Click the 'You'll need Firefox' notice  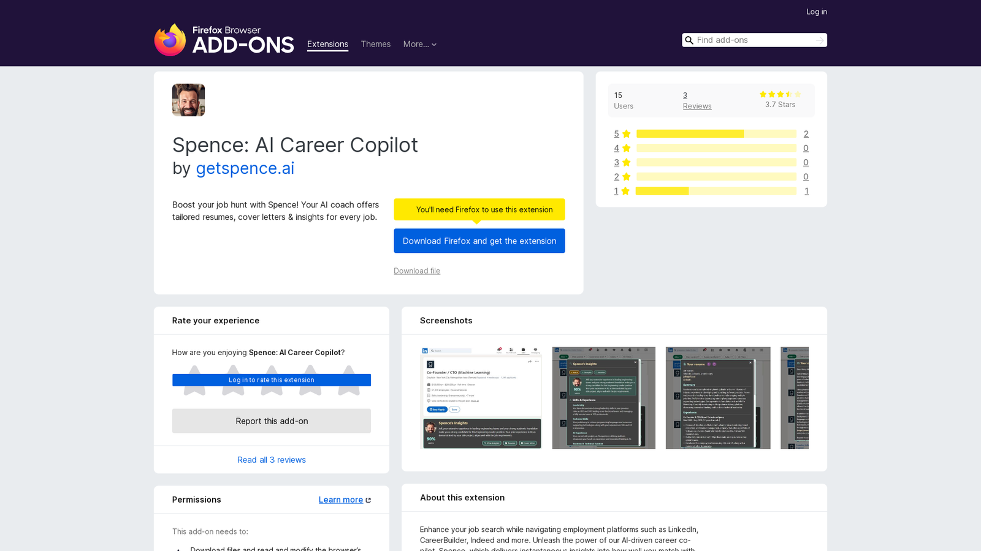tap(479, 209)
